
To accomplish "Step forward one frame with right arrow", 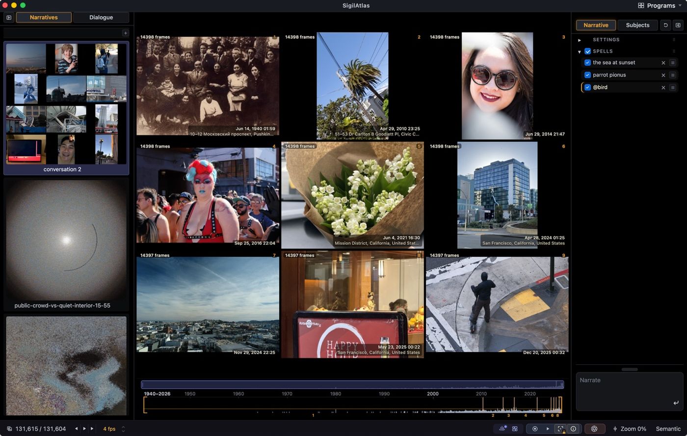I will tap(92, 429).
